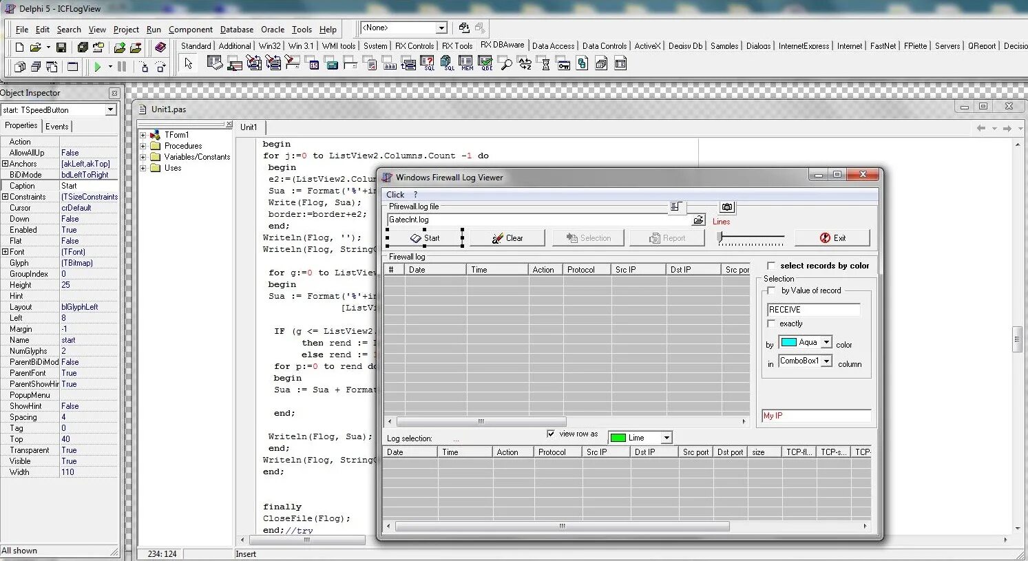The width and height of the screenshot is (1028, 561).
Task: Click the Pause program icon
Action: tap(122, 67)
